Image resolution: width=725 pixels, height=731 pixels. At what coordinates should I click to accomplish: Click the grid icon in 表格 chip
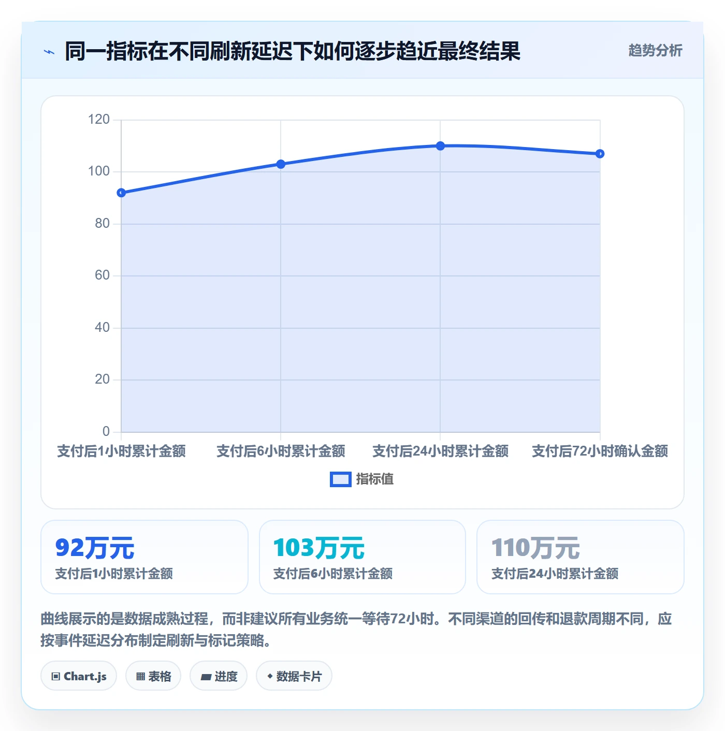(x=140, y=677)
